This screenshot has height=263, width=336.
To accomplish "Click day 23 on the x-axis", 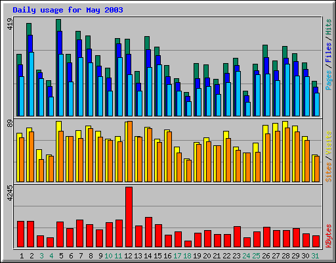I will (236, 256).
